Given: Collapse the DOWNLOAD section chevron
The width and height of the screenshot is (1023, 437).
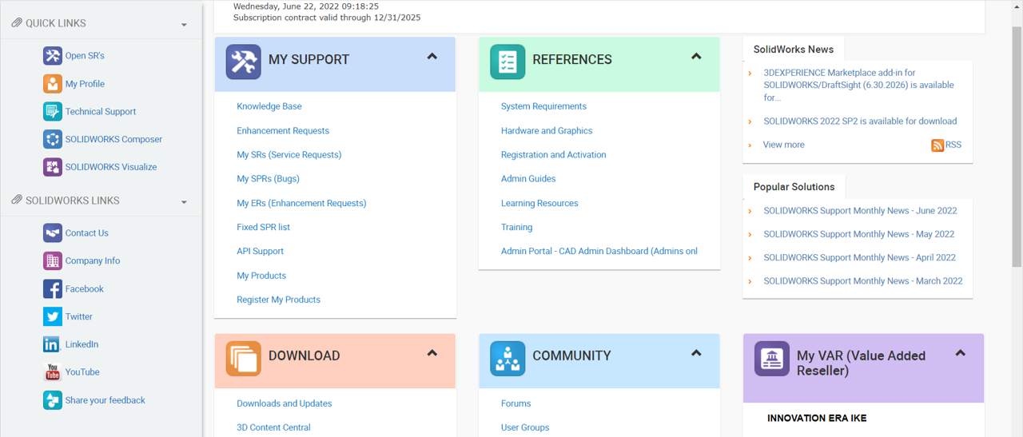Looking at the screenshot, I should coord(432,353).
